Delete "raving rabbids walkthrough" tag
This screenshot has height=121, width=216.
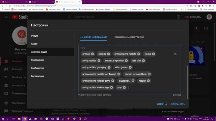111,87
